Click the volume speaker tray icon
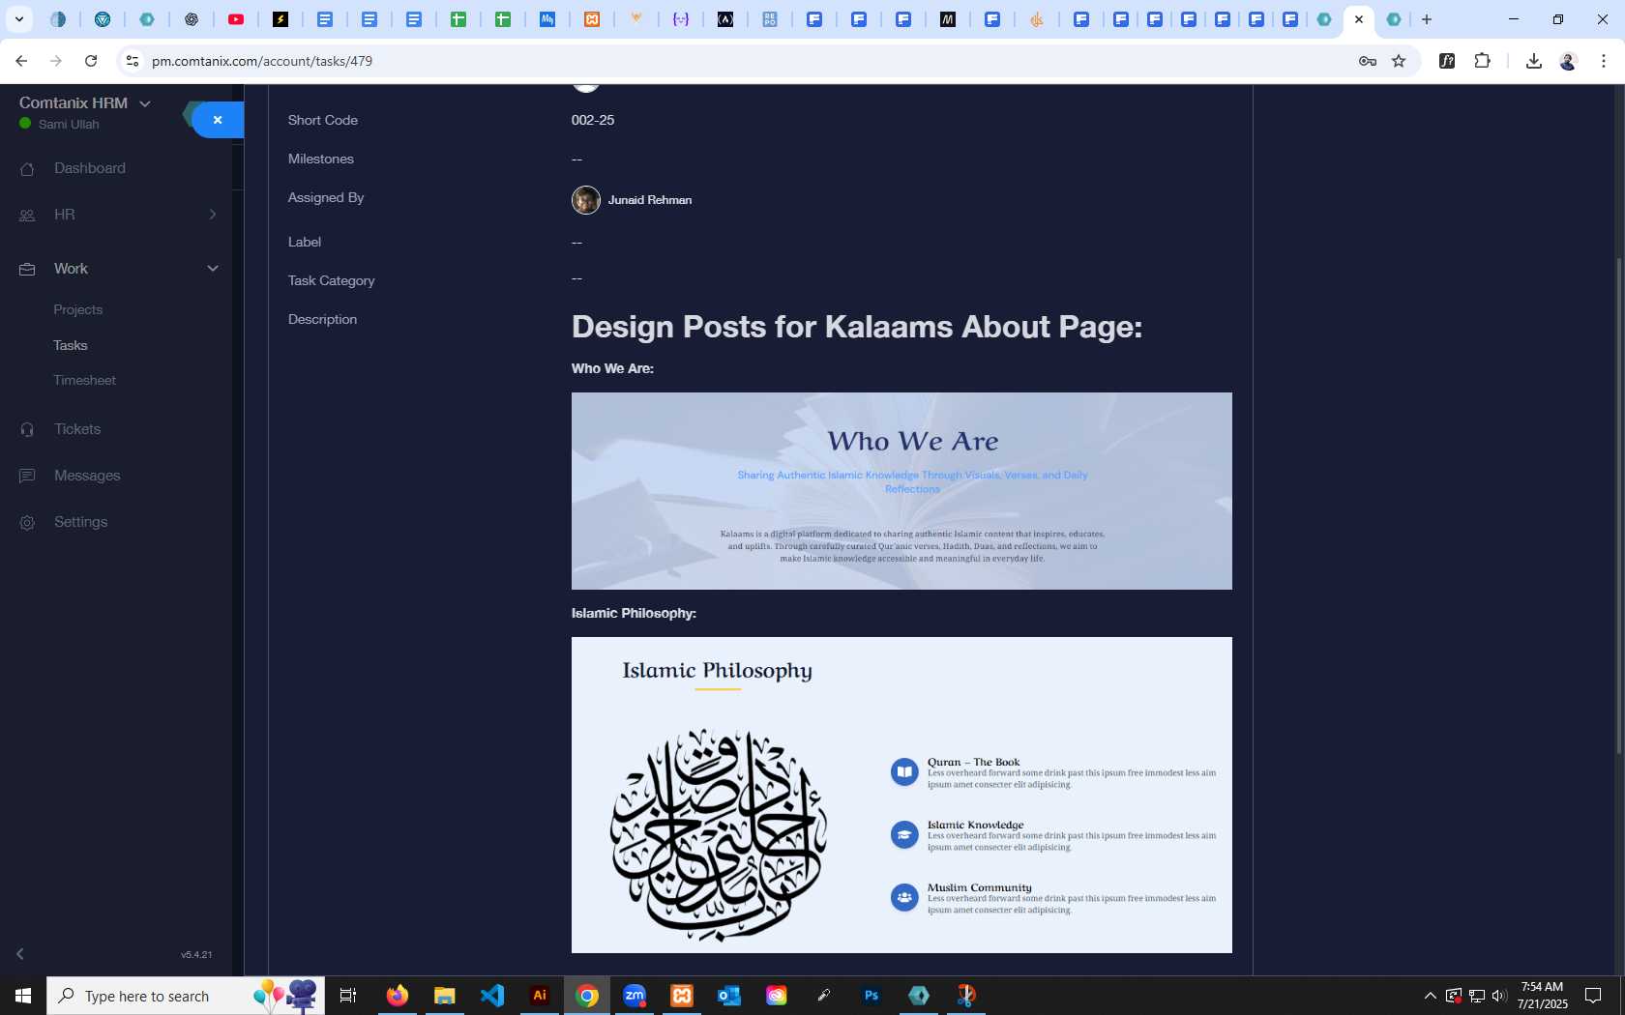Viewport: 1625px width, 1015px height. click(x=1499, y=996)
